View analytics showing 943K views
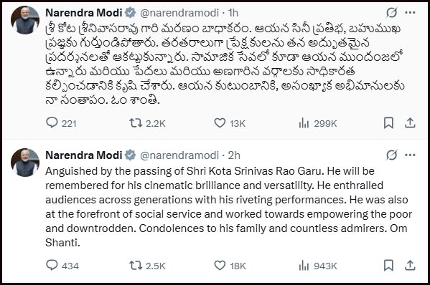The image size is (430, 285). point(317,266)
